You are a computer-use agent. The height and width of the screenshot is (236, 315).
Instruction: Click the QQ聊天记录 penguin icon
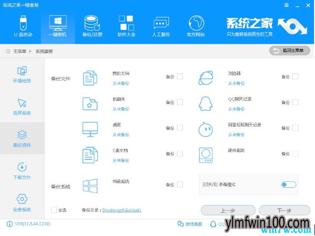pyautogui.click(x=205, y=103)
